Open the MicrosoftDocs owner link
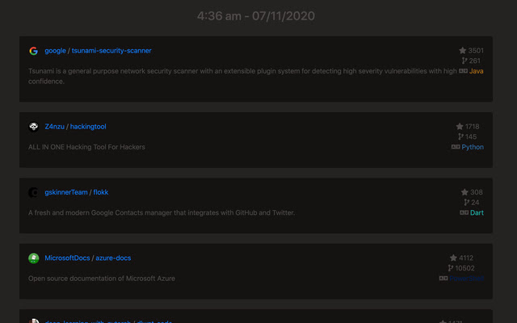Viewport: 517px width, 323px height. pos(67,258)
